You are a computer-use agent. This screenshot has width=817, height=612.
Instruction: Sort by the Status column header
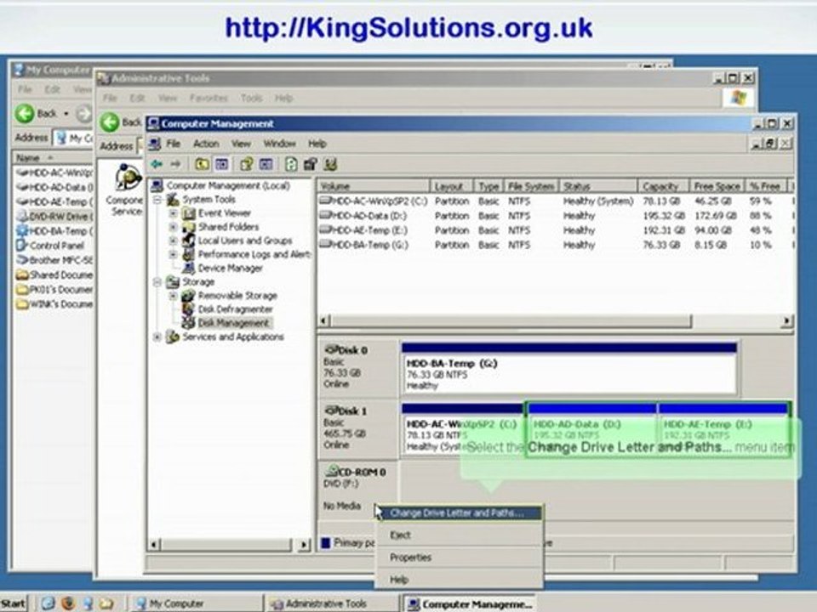598,186
